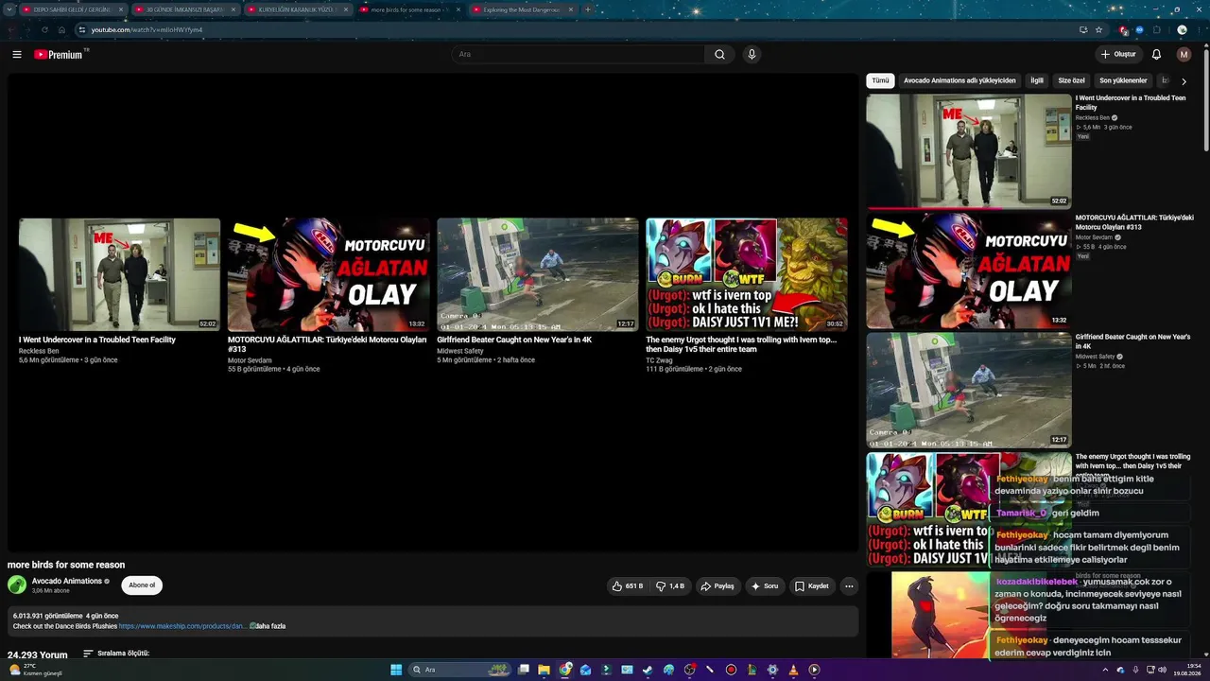Start voice search with the microphone
This screenshot has width=1210, height=681.
click(752, 55)
